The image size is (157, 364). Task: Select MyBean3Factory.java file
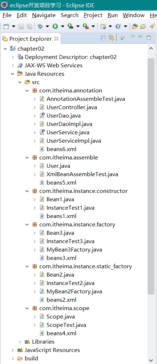74,250
